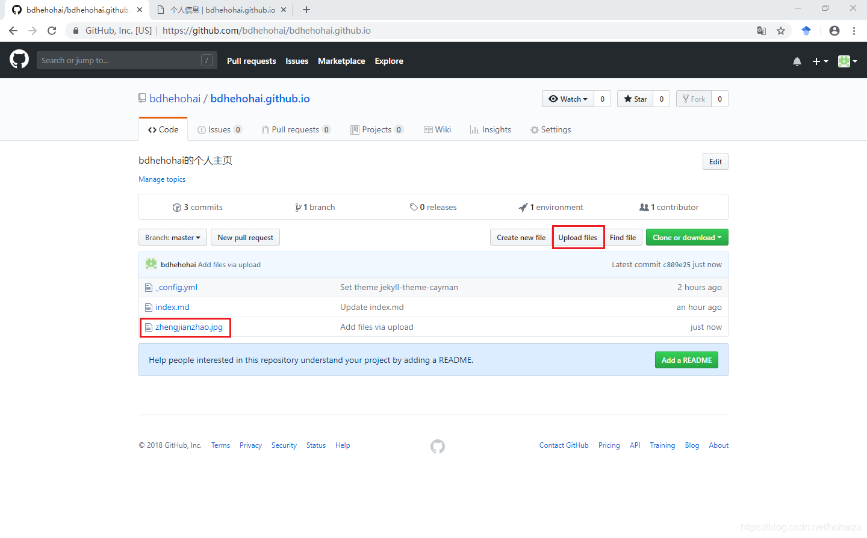View the 3 commits history
The height and width of the screenshot is (538, 867).
pos(197,207)
